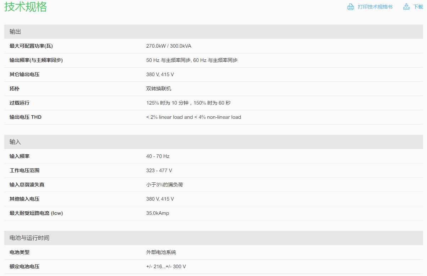Click the 下载 text link
This screenshot has width=427, height=276.
coord(418,7)
